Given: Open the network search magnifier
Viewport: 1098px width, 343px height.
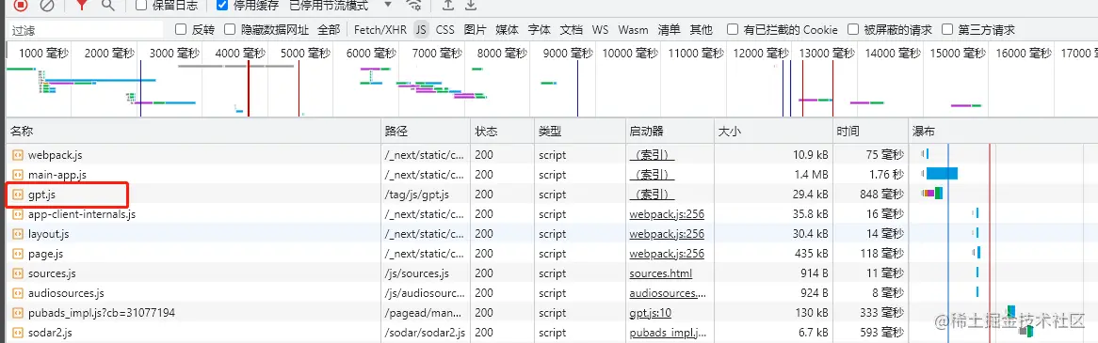Looking at the screenshot, I should click(x=107, y=5).
